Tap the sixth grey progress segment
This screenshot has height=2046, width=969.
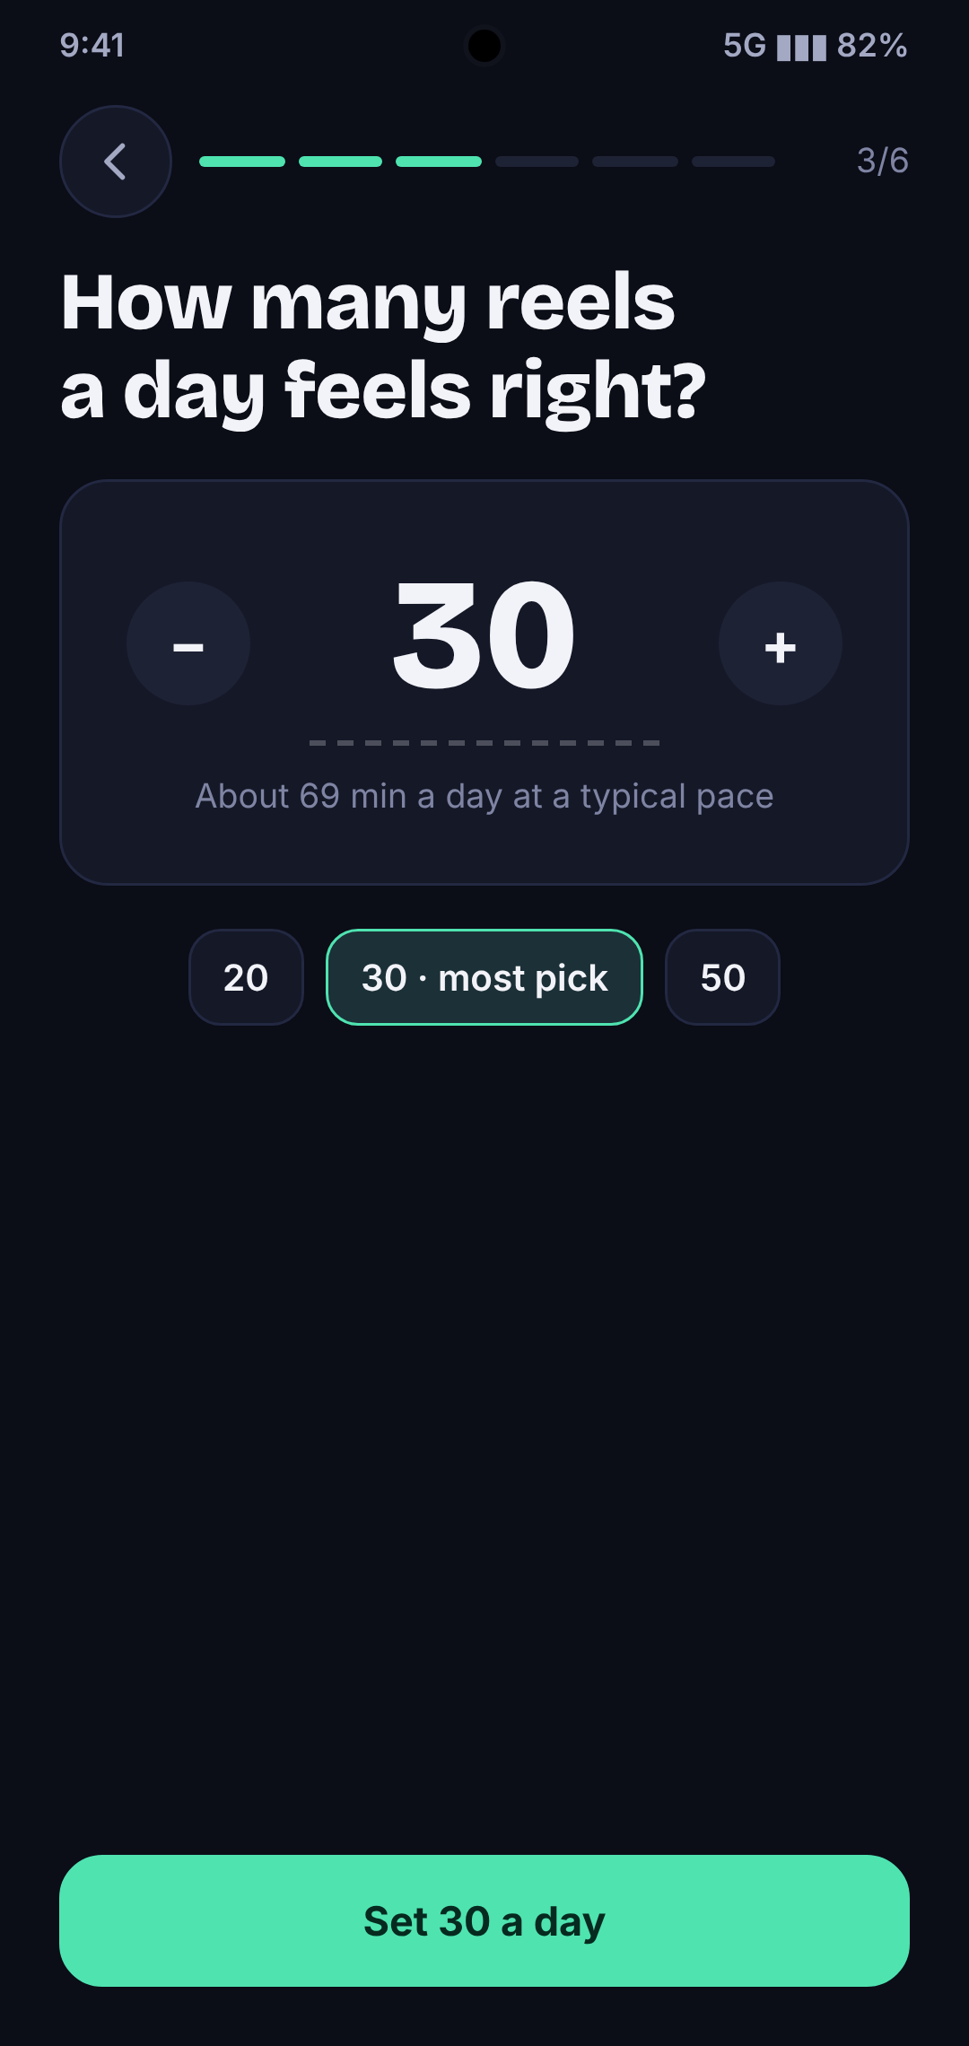(x=733, y=162)
